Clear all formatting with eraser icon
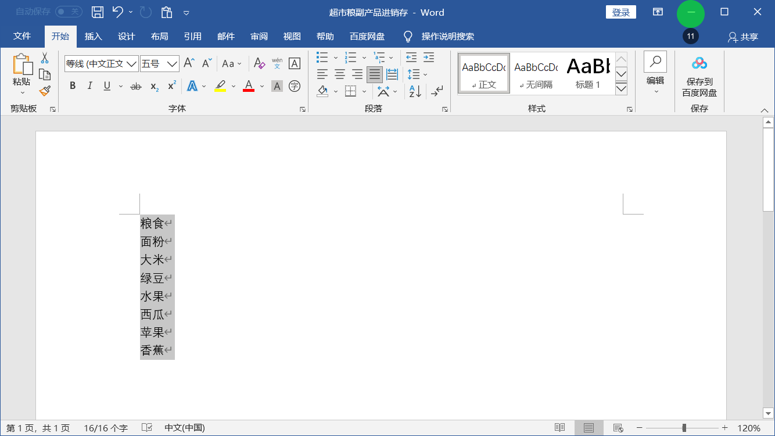775x436 pixels. point(259,63)
